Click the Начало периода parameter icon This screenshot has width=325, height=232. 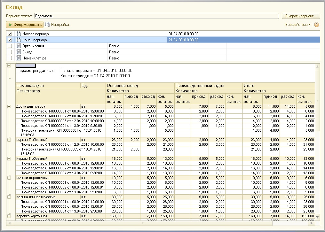(18, 34)
